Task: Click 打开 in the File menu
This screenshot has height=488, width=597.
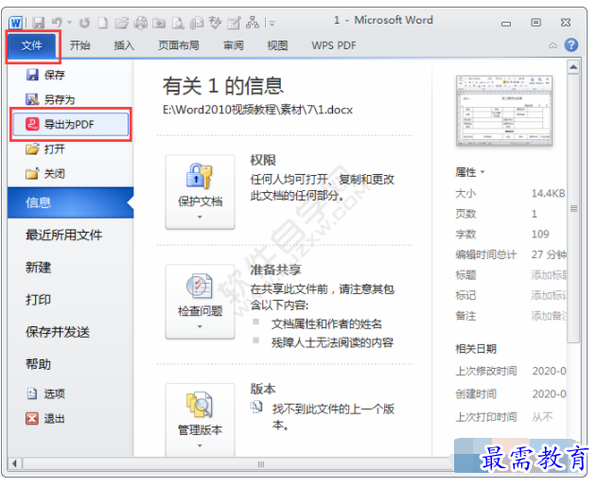Action: [71, 148]
